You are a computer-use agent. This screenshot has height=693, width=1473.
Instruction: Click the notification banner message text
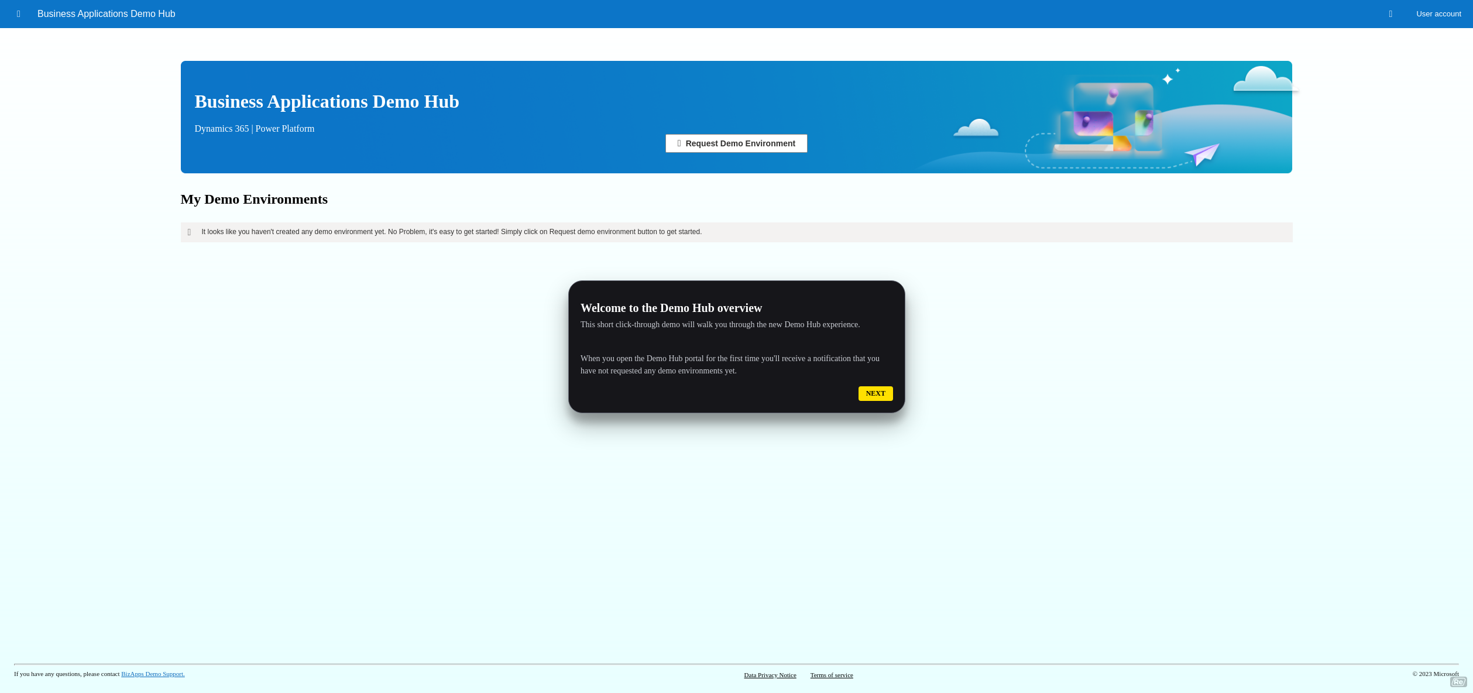point(451,232)
